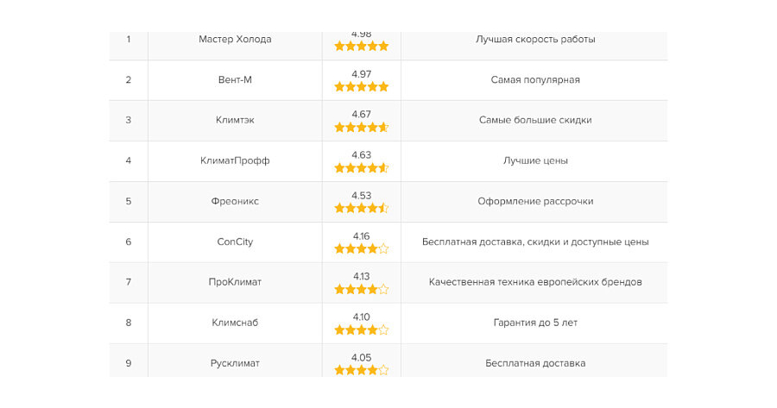777x408 pixels.
Task: Select the star rating in the Русклимат row
Action: [361, 371]
